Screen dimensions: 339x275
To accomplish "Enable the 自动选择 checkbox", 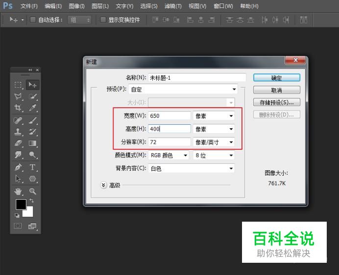I will point(33,20).
